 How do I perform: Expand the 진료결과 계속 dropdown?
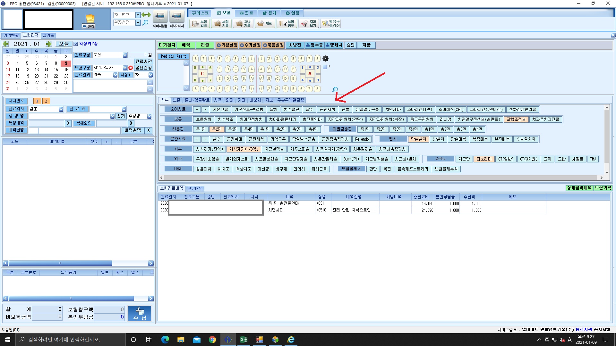[x=115, y=75]
